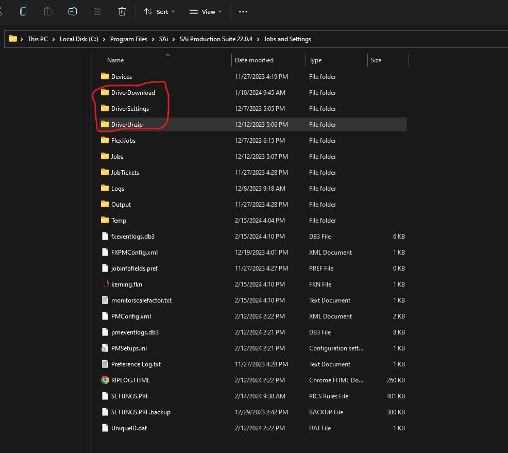Select Preference Log.txt file icon
Viewport: 508px width, 453px height.
[105, 364]
